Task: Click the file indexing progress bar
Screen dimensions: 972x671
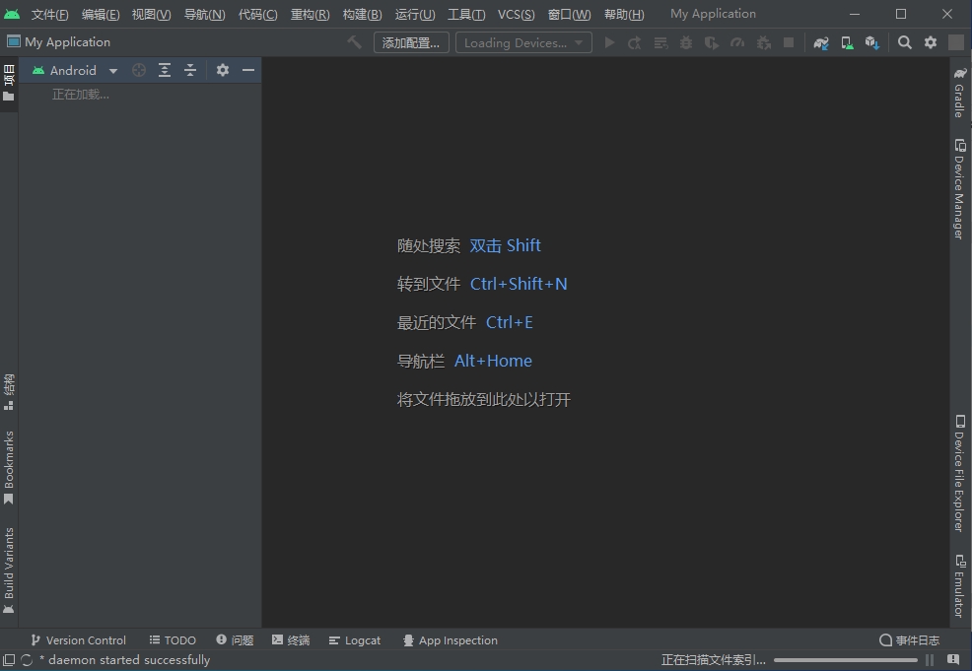Action: click(x=843, y=659)
